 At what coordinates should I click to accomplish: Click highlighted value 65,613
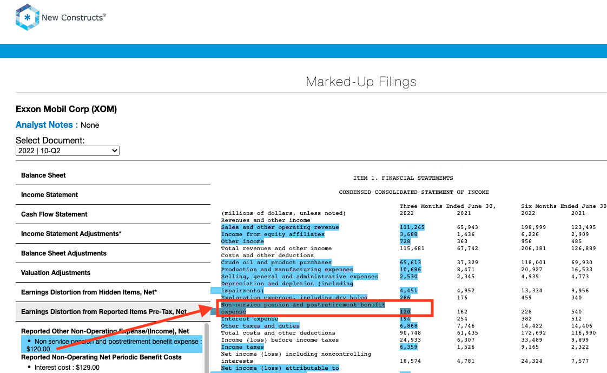(410, 263)
